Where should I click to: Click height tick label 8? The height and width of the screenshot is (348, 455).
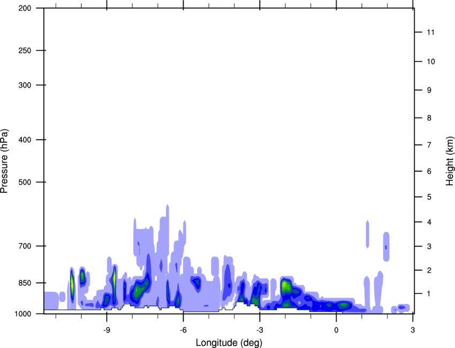(429, 118)
